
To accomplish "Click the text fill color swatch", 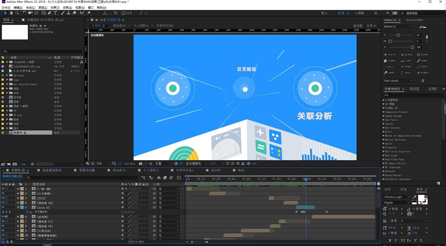I will click(421, 199).
